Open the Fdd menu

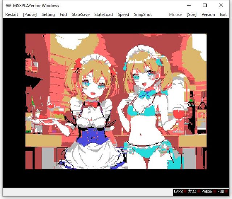pos(63,14)
